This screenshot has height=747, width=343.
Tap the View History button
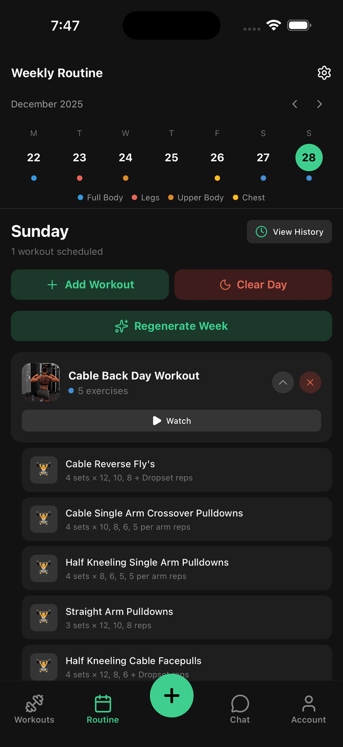pos(289,231)
